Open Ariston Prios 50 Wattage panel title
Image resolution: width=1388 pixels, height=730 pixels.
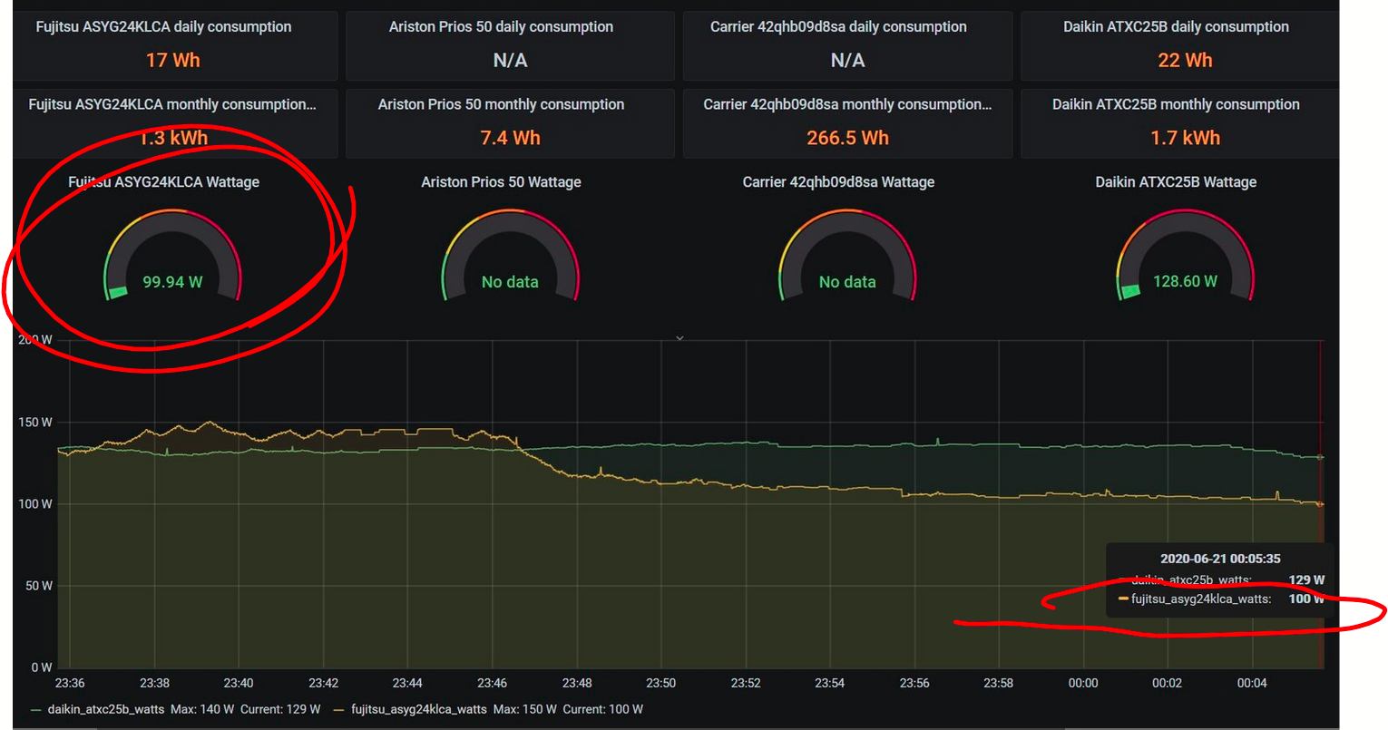point(501,182)
